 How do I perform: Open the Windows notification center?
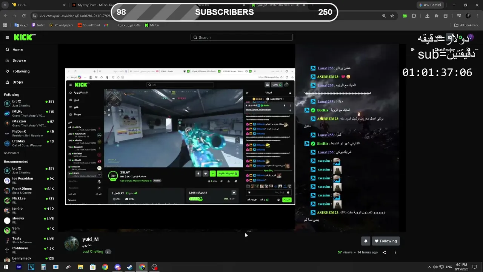475,267
